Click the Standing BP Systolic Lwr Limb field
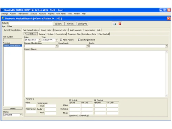The height and width of the screenshot is (129, 172). (87, 109)
